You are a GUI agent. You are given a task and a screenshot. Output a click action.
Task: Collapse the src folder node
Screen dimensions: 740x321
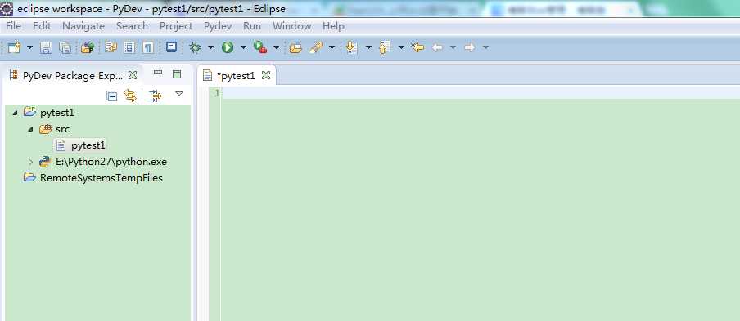(30, 129)
